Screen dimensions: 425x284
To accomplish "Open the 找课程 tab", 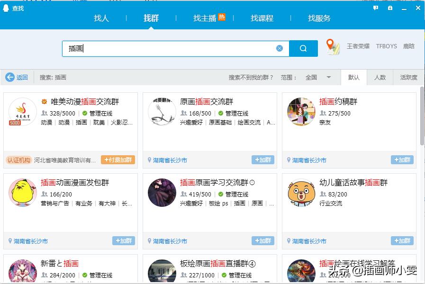I will 262,18.
